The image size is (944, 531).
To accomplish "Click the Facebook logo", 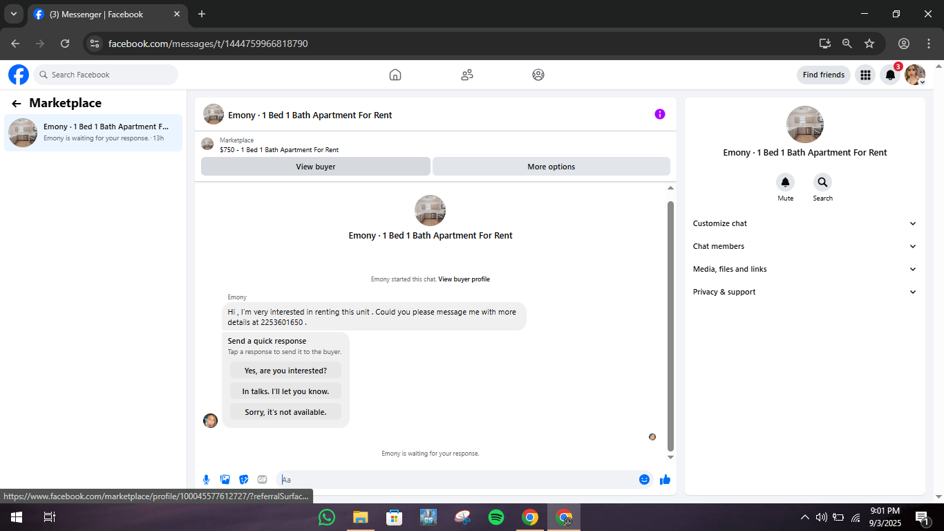I will point(19,75).
